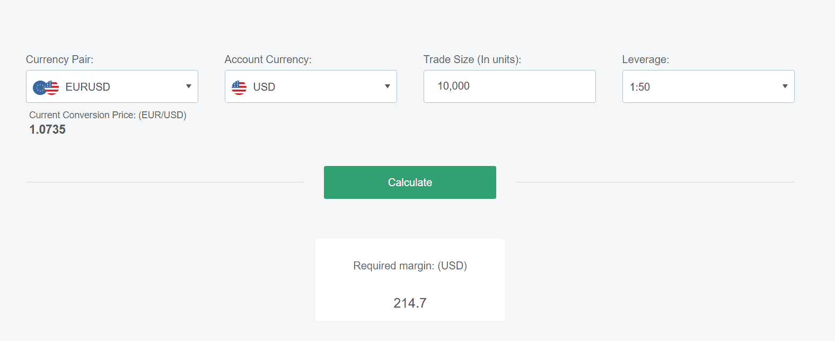This screenshot has width=835, height=341.
Task: Click the Trade Size (In units) label
Action: click(472, 59)
